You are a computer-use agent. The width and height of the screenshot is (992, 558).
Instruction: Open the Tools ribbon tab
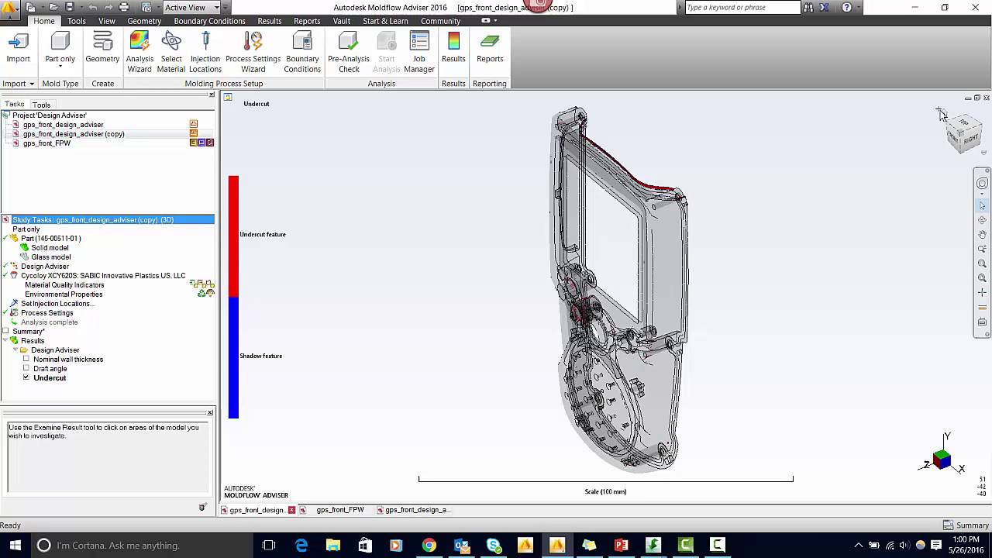77,21
